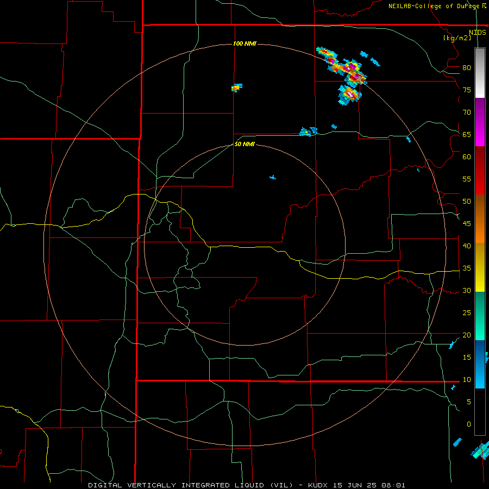Screen dimensions: 489x489
Task: Click the green segment of the color scale
Action: [480, 316]
